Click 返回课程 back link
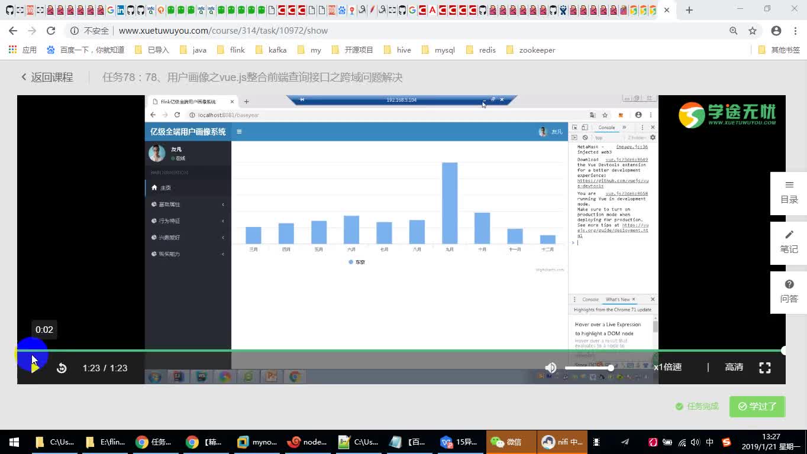Viewport: 807px width, 454px height. point(47,77)
